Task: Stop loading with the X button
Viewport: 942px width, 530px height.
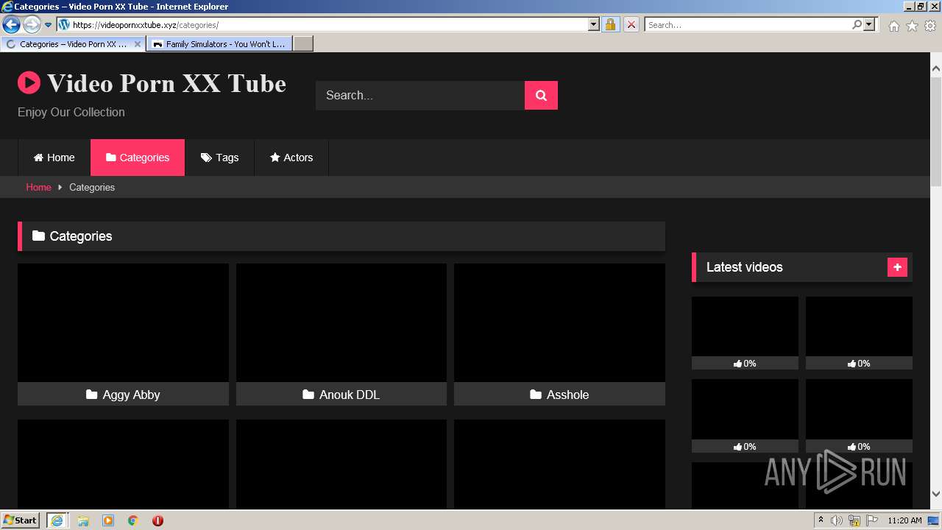Action: point(631,24)
